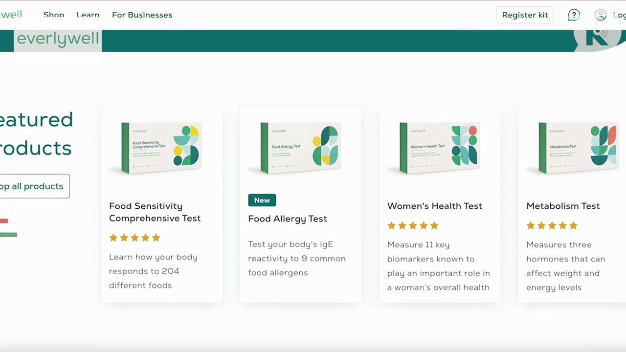Open the Women's Health Test title link

click(x=434, y=206)
